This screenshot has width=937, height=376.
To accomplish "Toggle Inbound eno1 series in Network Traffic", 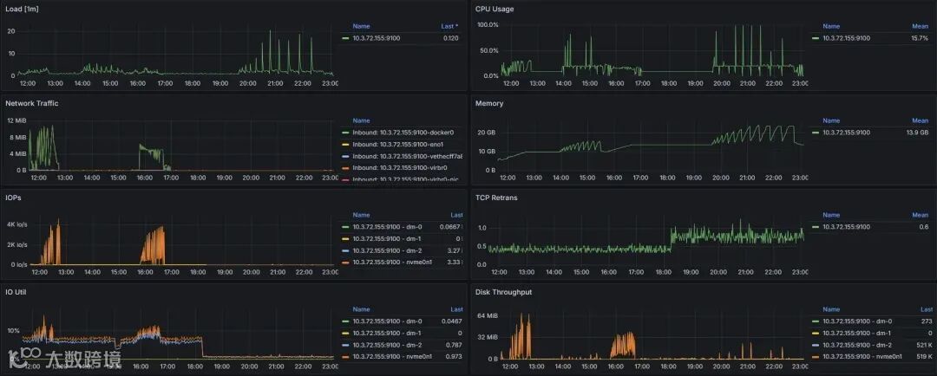I will click(x=399, y=144).
